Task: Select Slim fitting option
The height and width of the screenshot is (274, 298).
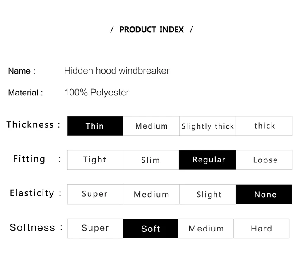Action: point(151,160)
